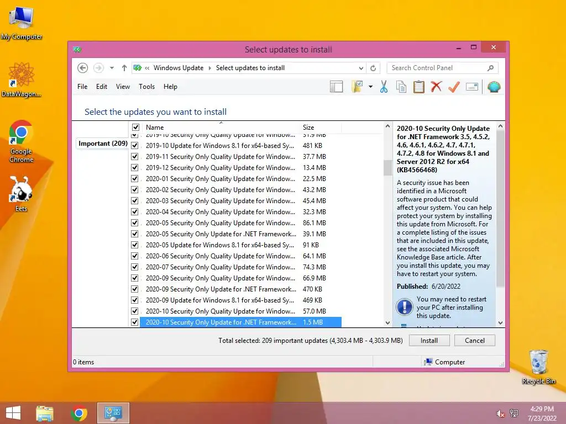The height and width of the screenshot is (424, 566).
Task: Open the Eets desktop shortcut
Action: pyautogui.click(x=22, y=194)
